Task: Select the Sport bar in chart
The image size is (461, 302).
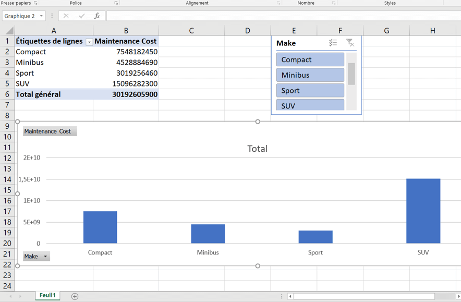Action: pos(316,237)
